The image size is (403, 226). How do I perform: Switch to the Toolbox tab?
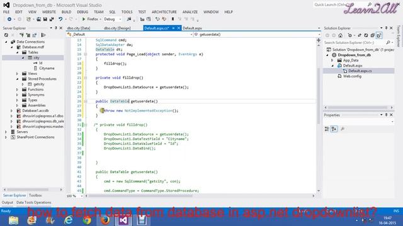coord(35,195)
